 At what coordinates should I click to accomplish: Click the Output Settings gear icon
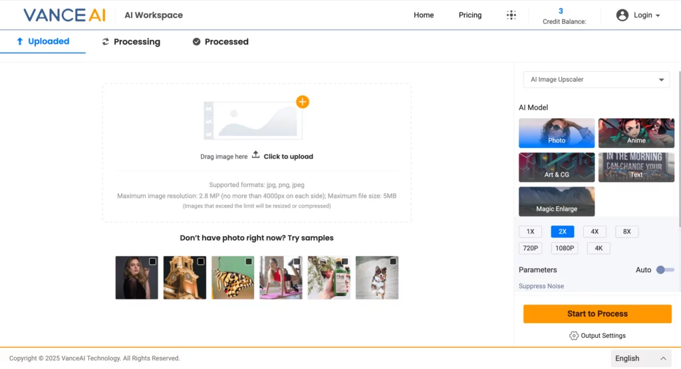574,336
